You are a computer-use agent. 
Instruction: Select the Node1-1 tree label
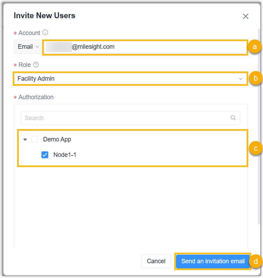coord(65,155)
